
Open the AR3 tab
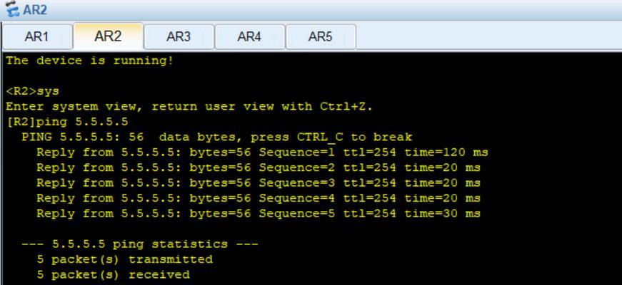tap(179, 37)
